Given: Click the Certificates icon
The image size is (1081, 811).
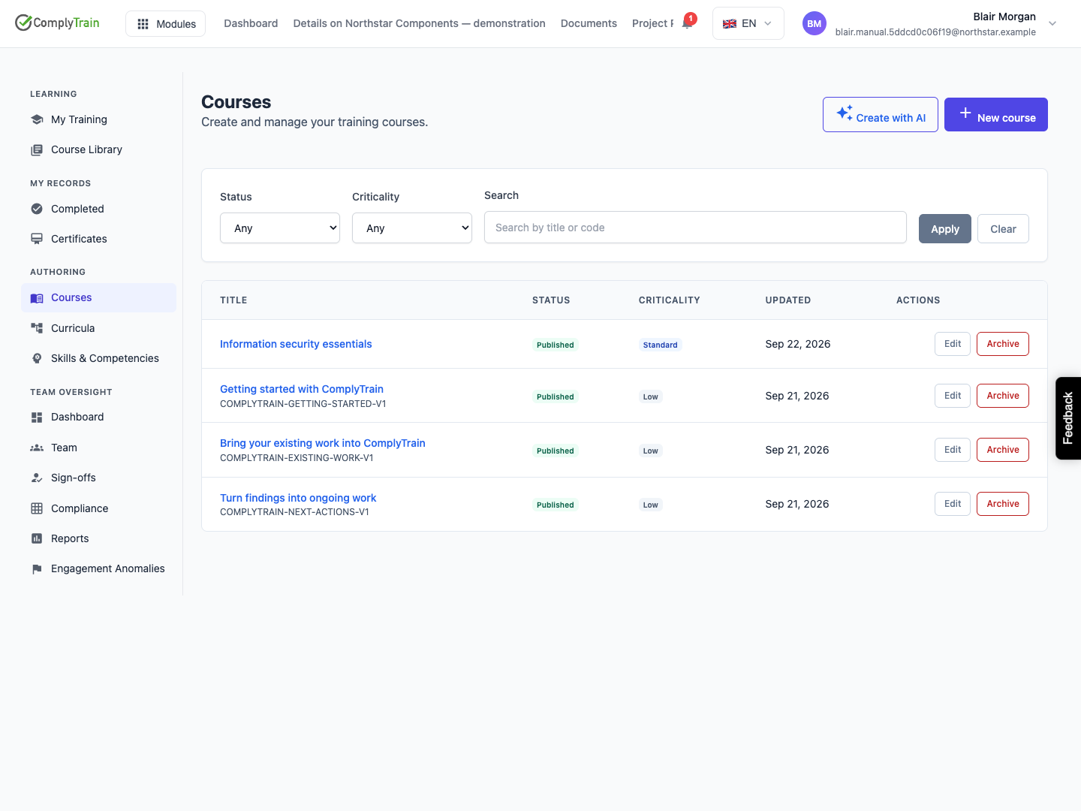Looking at the screenshot, I should pyautogui.click(x=37, y=239).
